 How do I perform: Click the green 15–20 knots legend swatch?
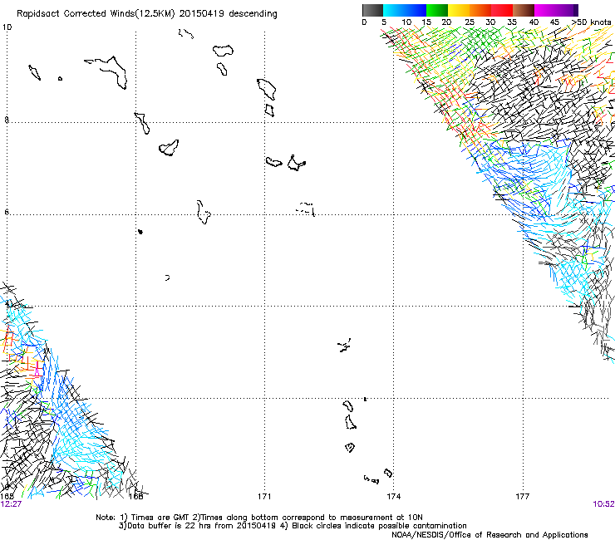437,10
